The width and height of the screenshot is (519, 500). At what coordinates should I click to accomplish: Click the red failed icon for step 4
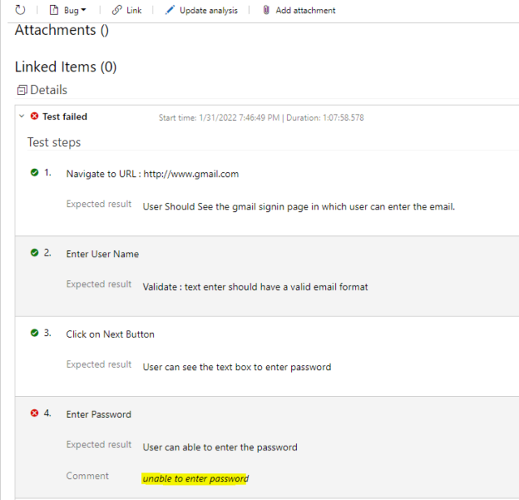[34, 413]
